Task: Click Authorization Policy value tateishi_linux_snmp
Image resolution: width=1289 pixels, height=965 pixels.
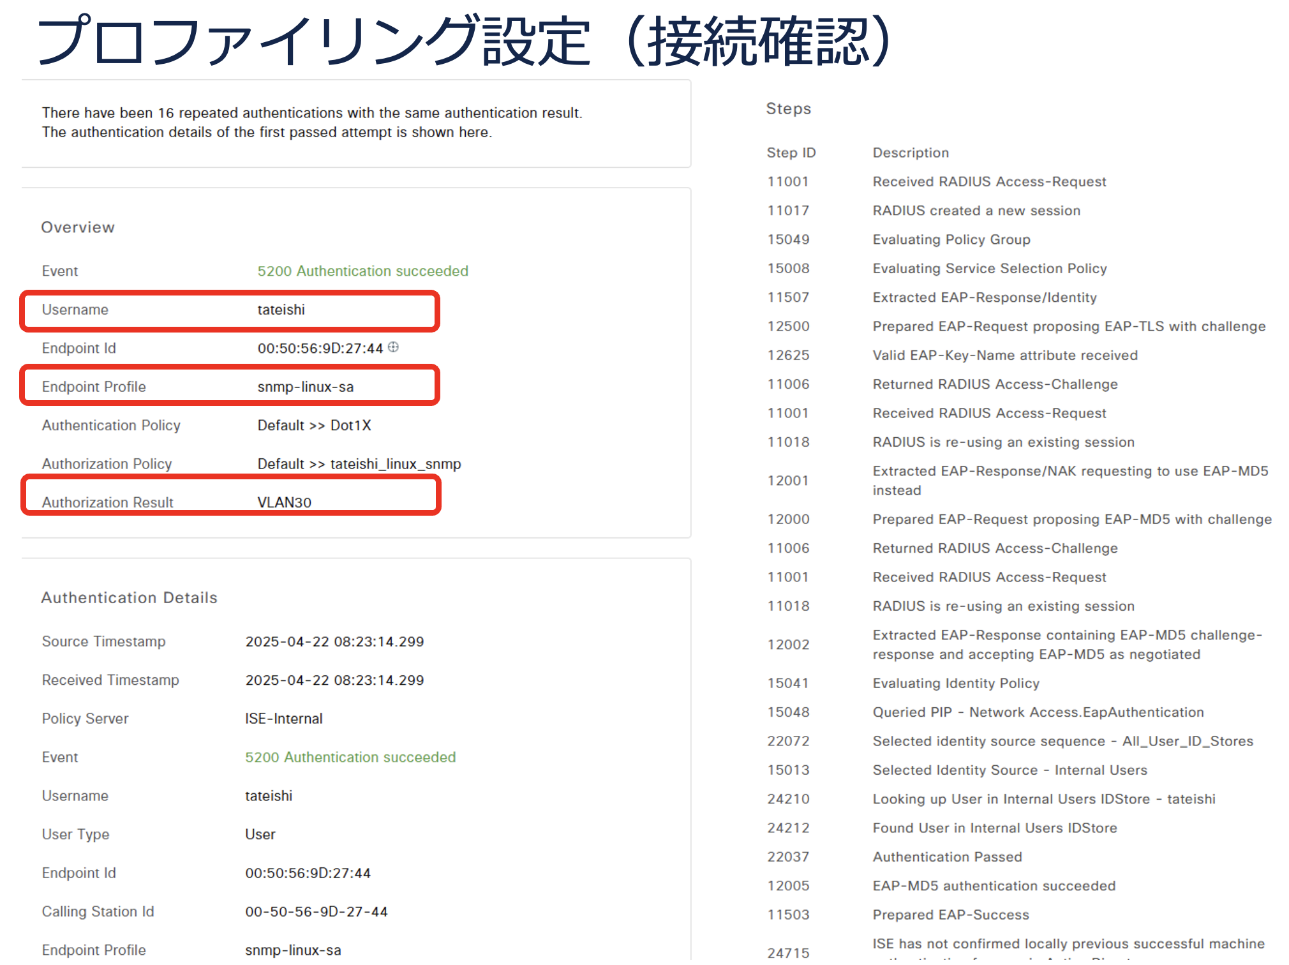Action: pyautogui.click(x=359, y=464)
